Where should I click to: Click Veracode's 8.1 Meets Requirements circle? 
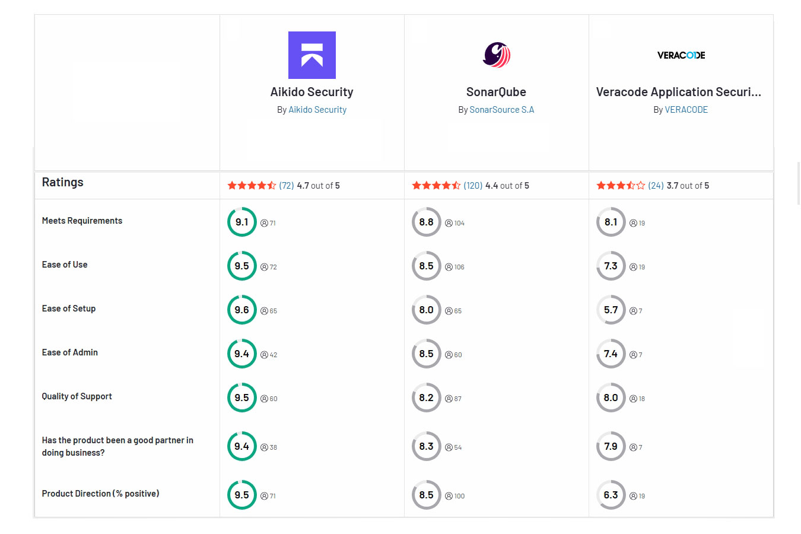click(611, 222)
